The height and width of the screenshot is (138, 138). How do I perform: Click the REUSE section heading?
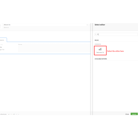tap(97, 40)
